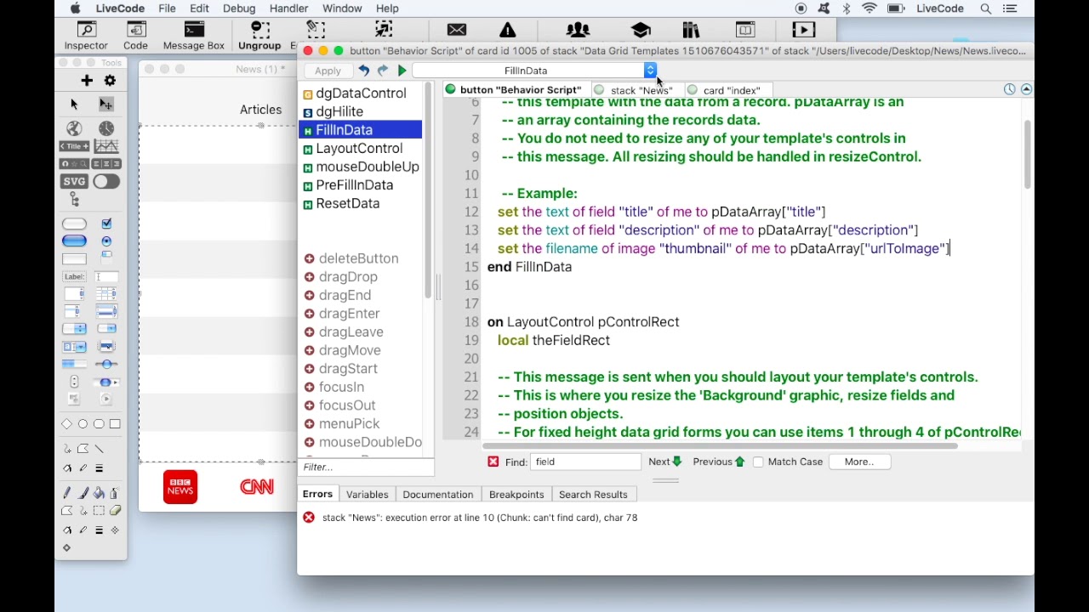Open the Variables tab
The height and width of the screenshot is (612, 1089).
[368, 495]
